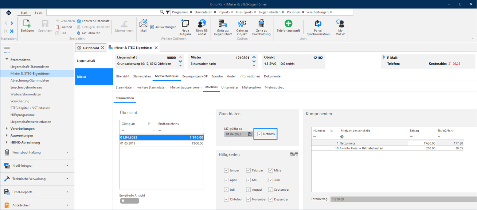
Task: Click Gehe zu Objekt icon
Action: point(242,24)
